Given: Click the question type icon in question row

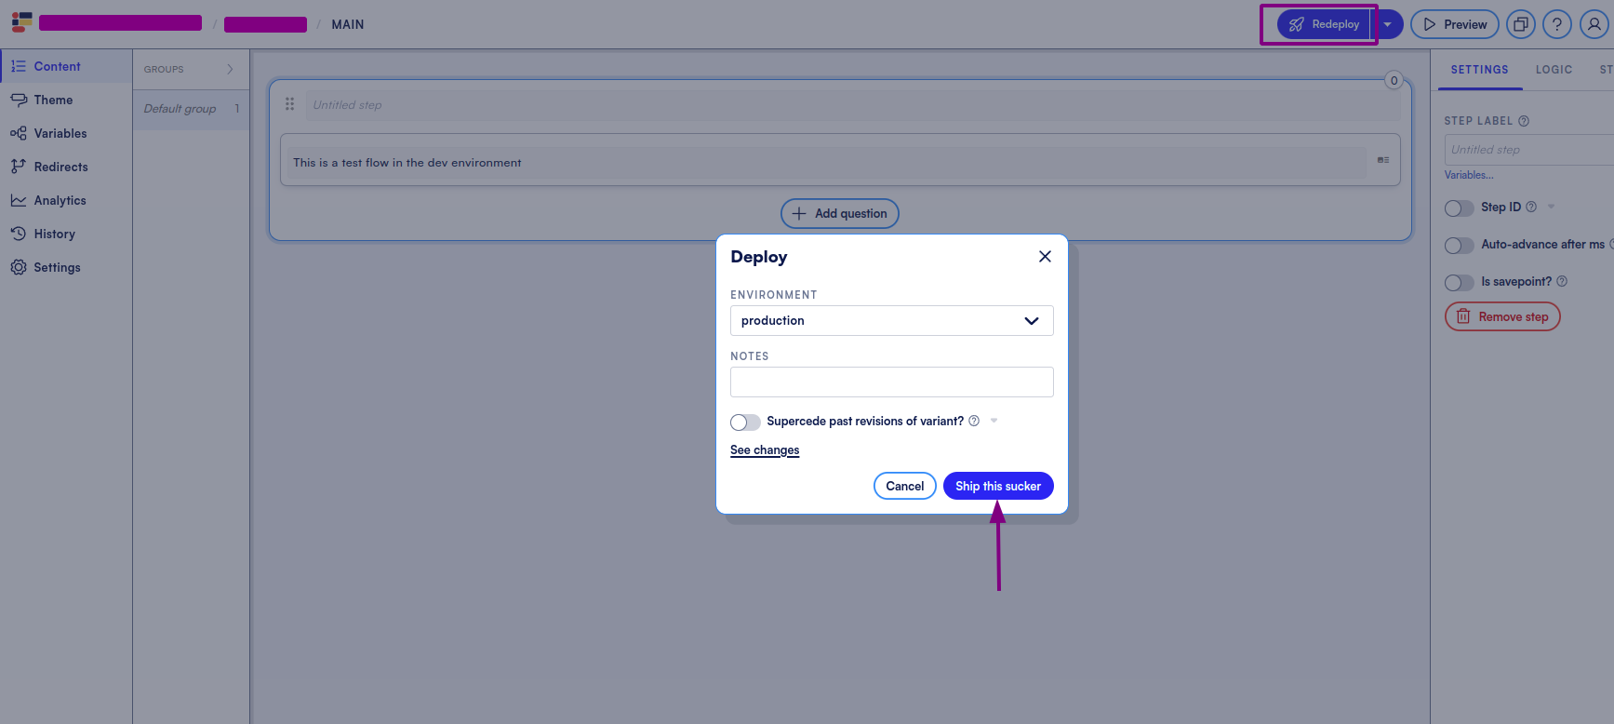Looking at the screenshot, I should coord(1383,160).
